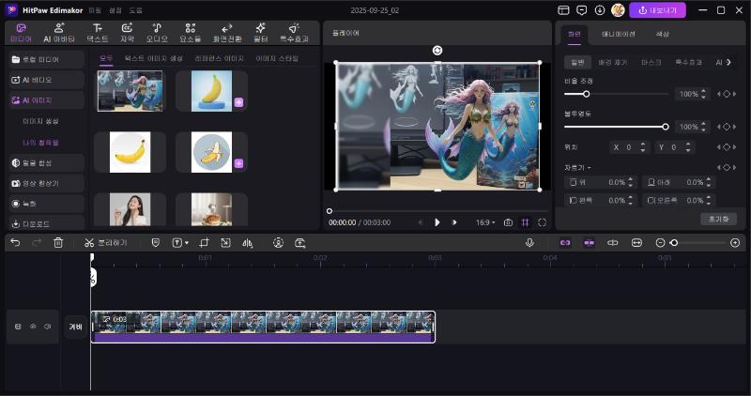
Task: Toggle the purple link-clips button in timeline toolbar
Action: [565, 243]
